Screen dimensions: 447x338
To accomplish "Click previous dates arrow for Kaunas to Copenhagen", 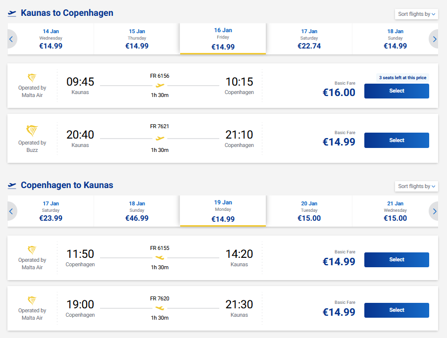I will [11, 39].
